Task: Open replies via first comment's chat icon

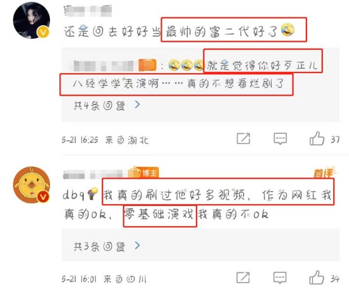Action: [280, 139]
